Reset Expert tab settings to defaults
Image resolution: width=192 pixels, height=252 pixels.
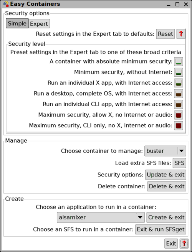(166, 34)
